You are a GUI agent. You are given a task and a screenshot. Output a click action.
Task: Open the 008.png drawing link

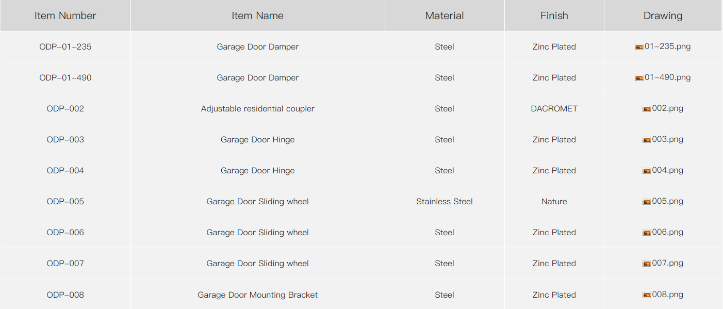(667, 295)
